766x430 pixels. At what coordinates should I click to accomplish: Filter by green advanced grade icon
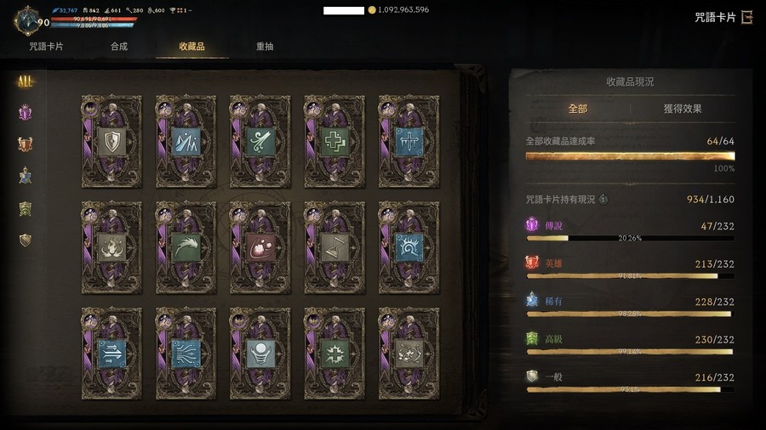point(25,209)
